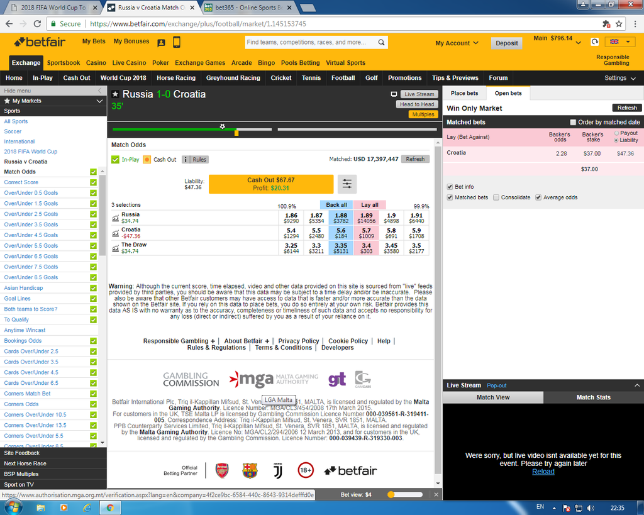Switch to the Place bets tab
This screenshot has height=515, width=644.
pyautogui.click(x=465, y=93)
